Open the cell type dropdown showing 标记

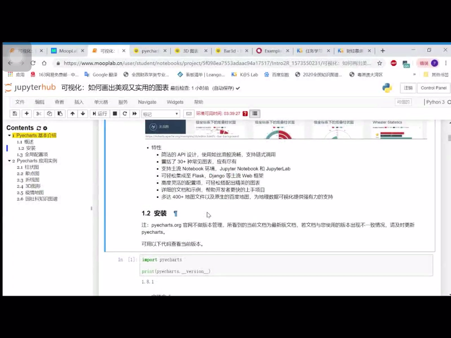[161, 114]
